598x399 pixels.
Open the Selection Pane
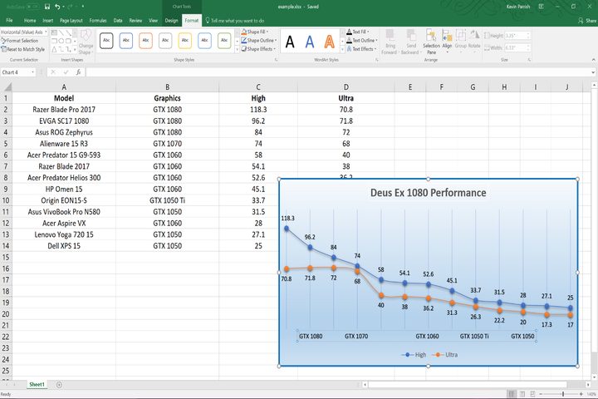(431, 42)
